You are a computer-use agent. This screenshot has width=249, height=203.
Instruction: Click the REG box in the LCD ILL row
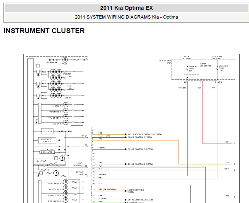click(44, 96)
